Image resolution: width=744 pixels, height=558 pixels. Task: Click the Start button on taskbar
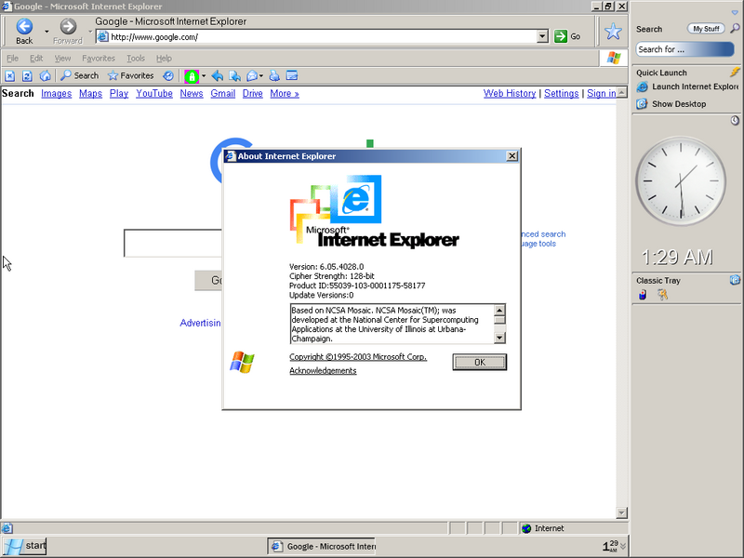tap(25, 546)
